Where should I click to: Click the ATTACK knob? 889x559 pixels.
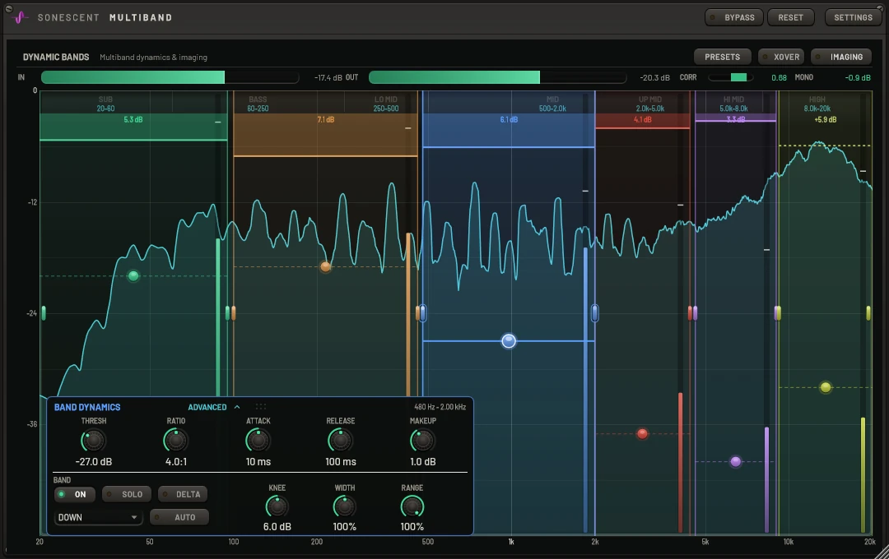(258, 440)
